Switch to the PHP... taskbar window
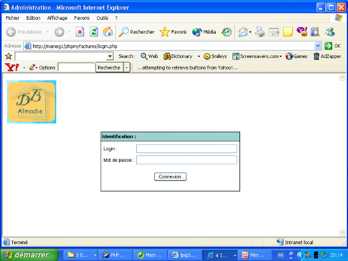The height and width of the screenshot is (261, 348). (115, 255)
